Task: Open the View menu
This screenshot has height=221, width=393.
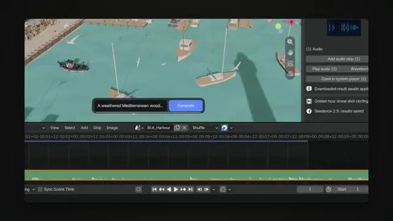Action: (x=55, y=128)
